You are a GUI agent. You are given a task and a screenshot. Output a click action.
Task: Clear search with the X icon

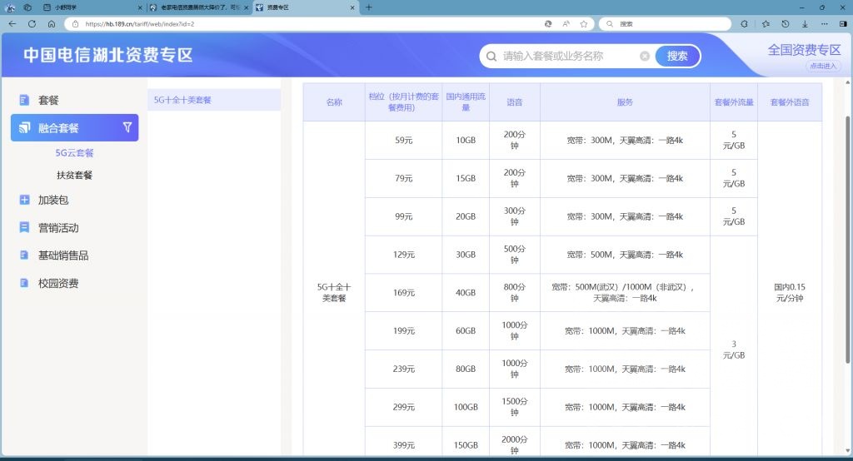click(x=645, y=57)
